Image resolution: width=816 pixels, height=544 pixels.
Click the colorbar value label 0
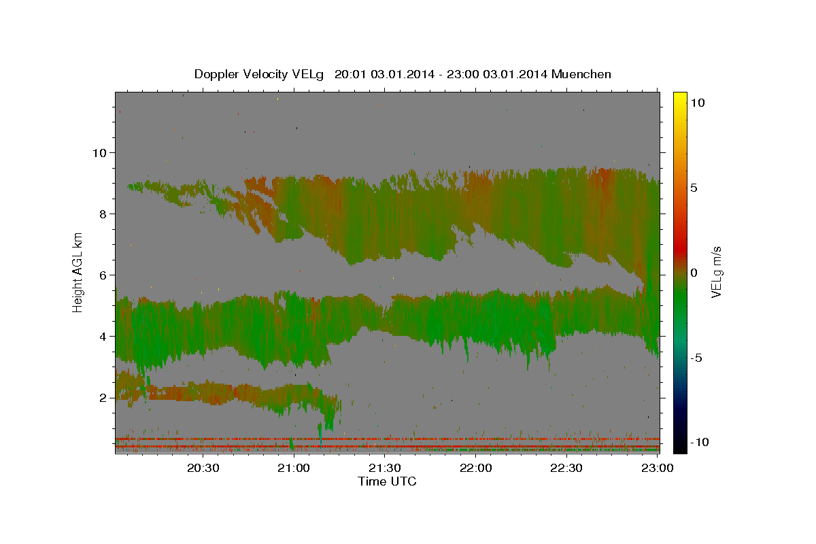[x=694, y=273]
